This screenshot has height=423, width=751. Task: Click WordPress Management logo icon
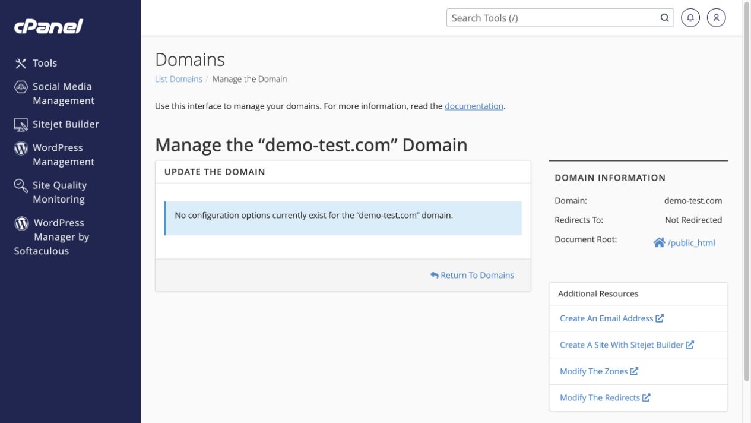[21, 148]
